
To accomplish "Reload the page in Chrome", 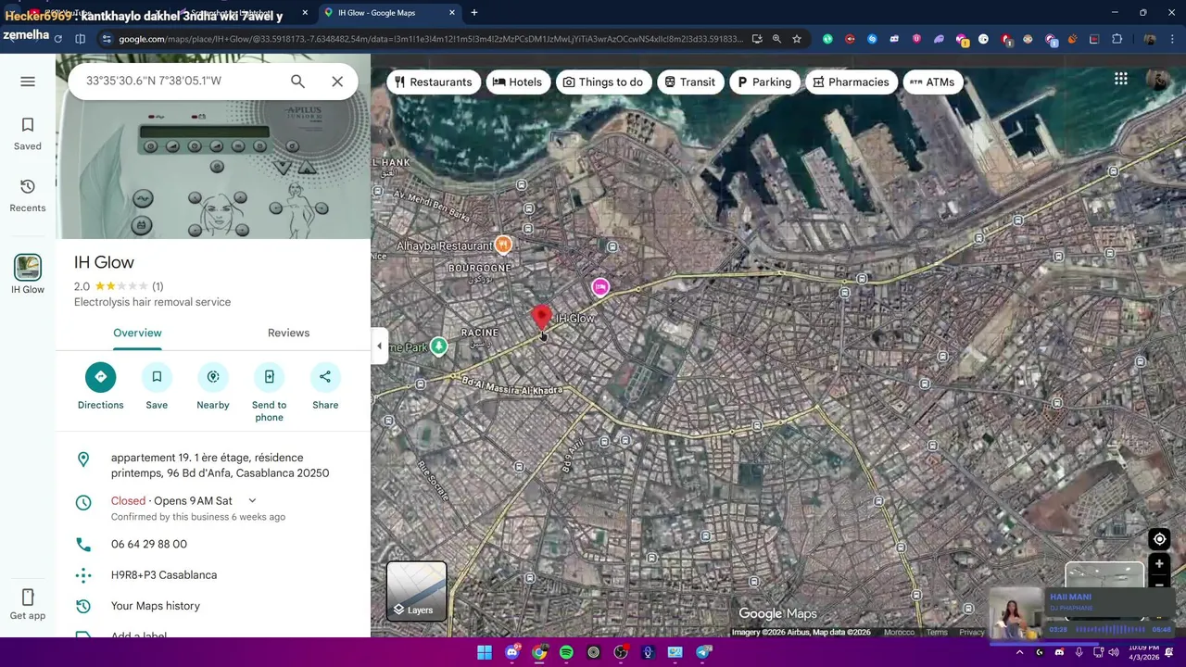I will coord(57,39).
